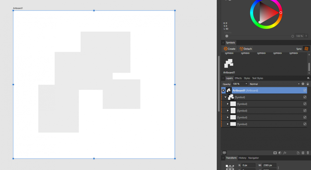Image resolution: width=311 pixels, height=170 pixels.
Task: Open the Layer Effects fx icon
Action: 284,153
